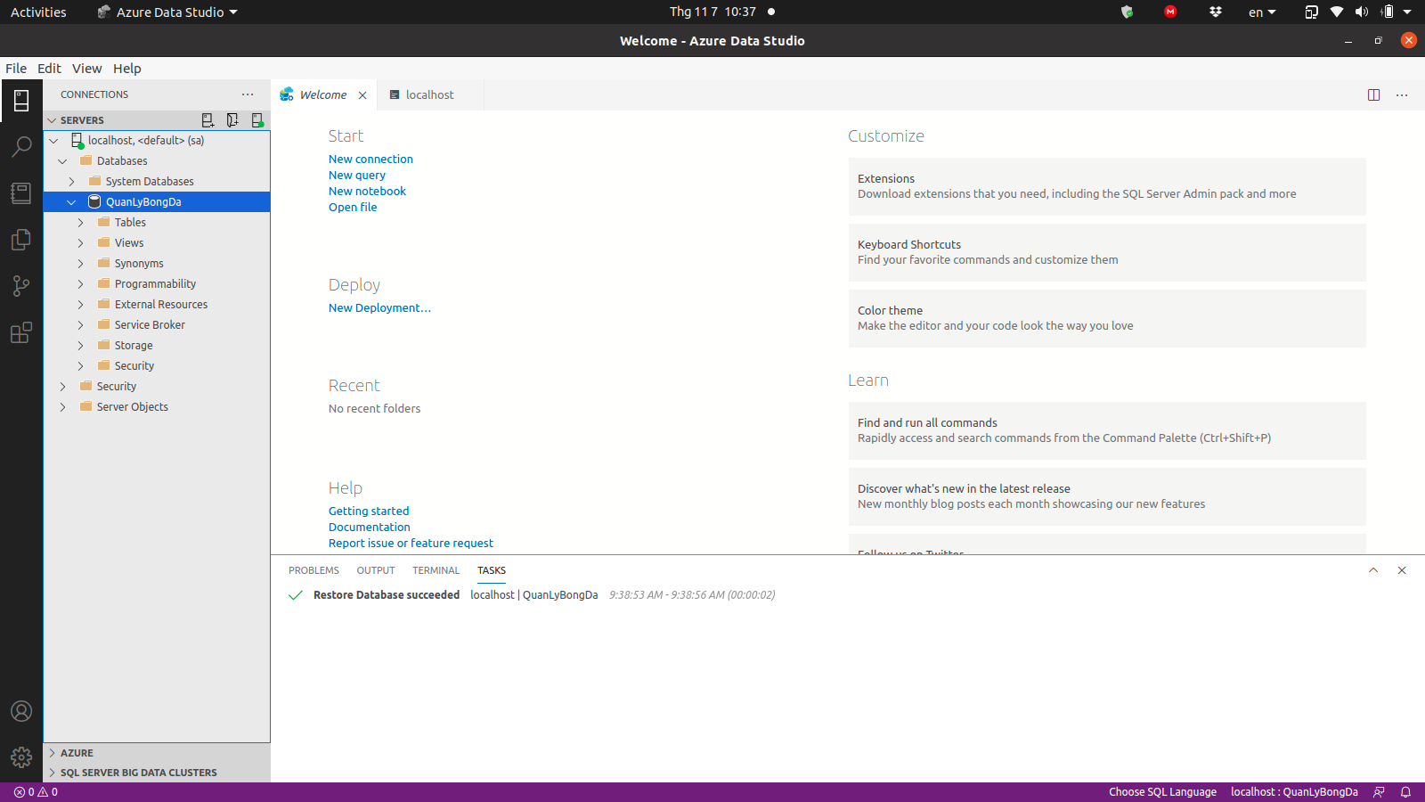The height and width of the screenshot is (802, 1425).
Task: Expand the System Databases chevron
Action: (72, 182)
